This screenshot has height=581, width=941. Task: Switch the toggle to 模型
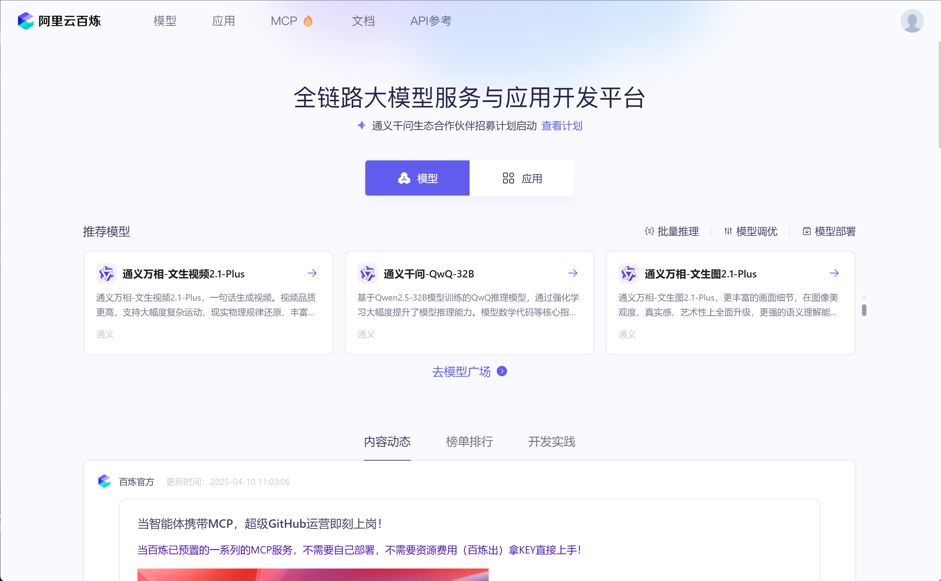[417, 178]
